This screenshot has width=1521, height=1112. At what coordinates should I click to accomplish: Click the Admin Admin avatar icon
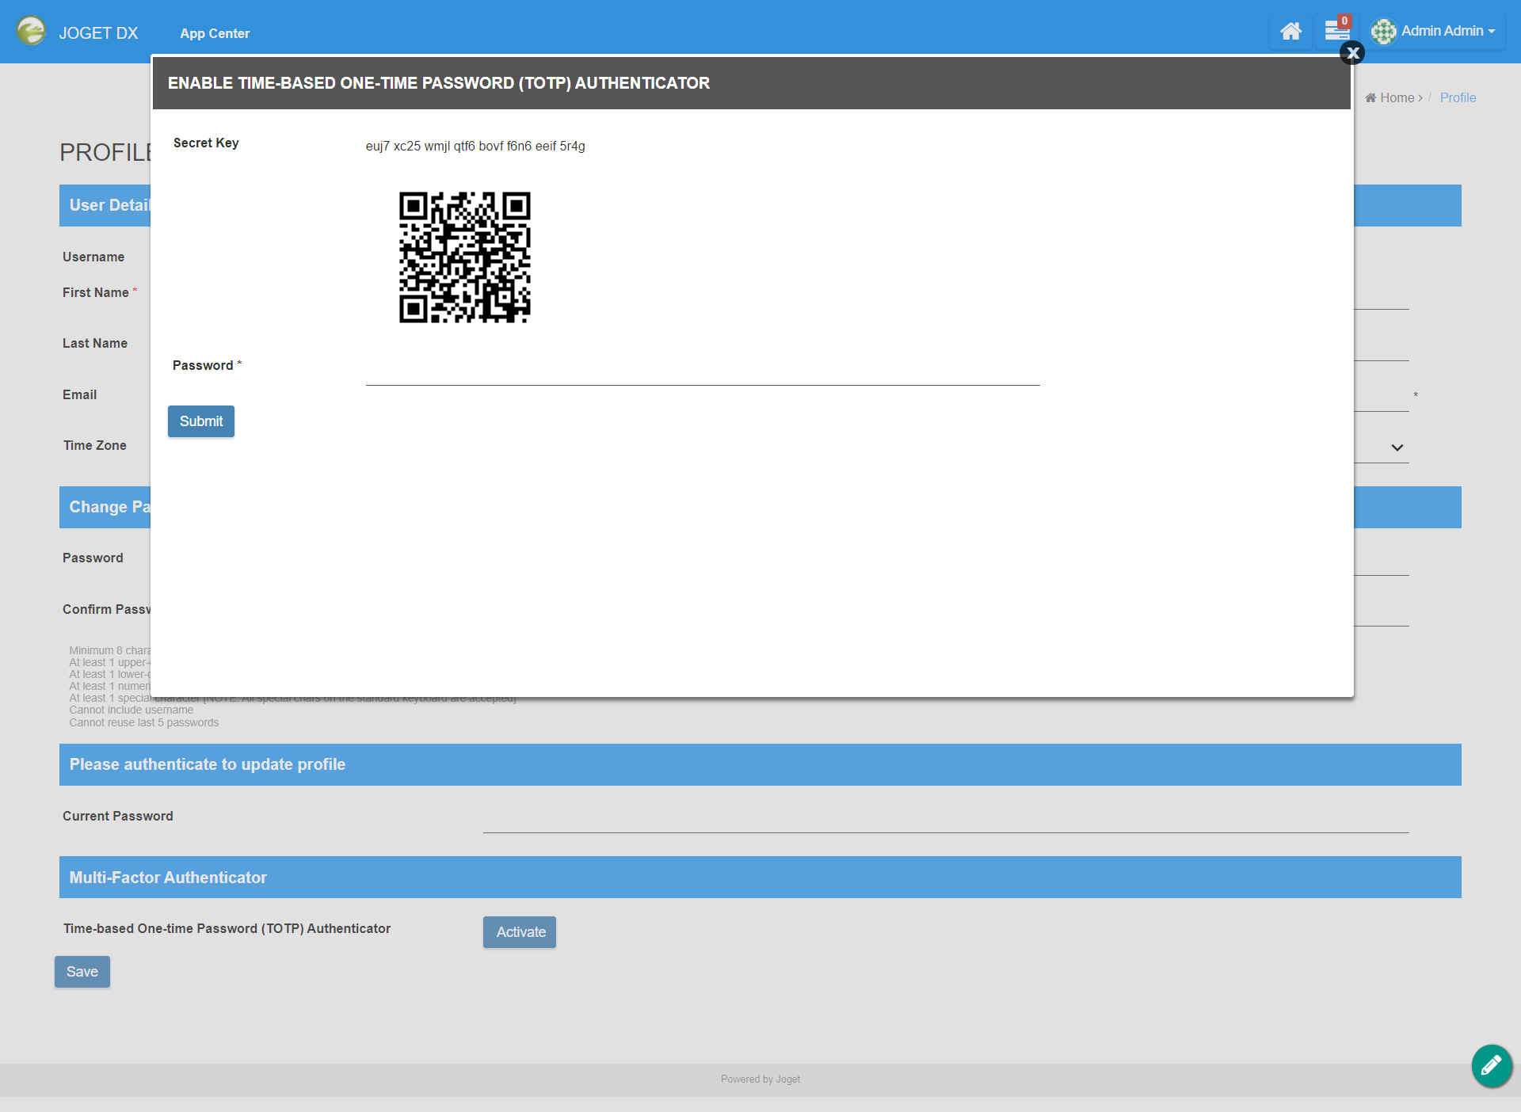tap(1383, 32)
